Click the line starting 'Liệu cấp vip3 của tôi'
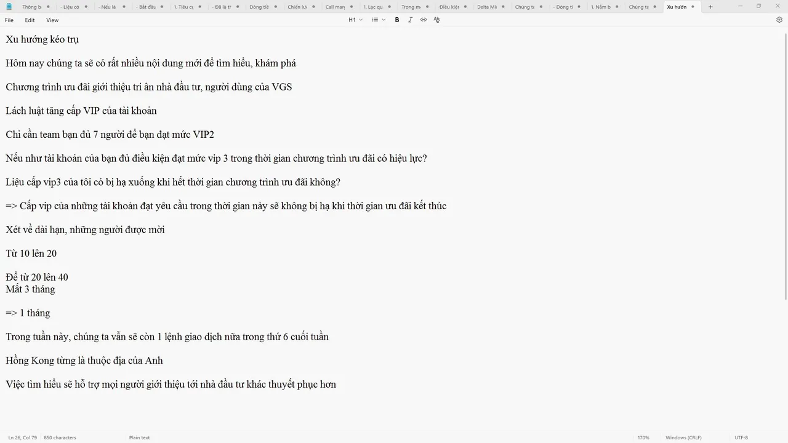 [x=173, y=182]
